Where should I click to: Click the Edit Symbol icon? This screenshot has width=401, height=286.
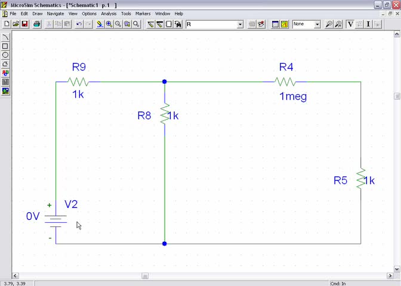coord(261,24)
